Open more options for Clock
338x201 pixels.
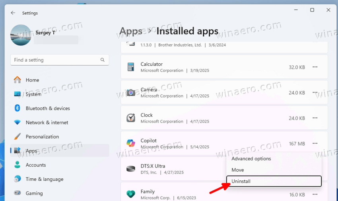[315, 118]
